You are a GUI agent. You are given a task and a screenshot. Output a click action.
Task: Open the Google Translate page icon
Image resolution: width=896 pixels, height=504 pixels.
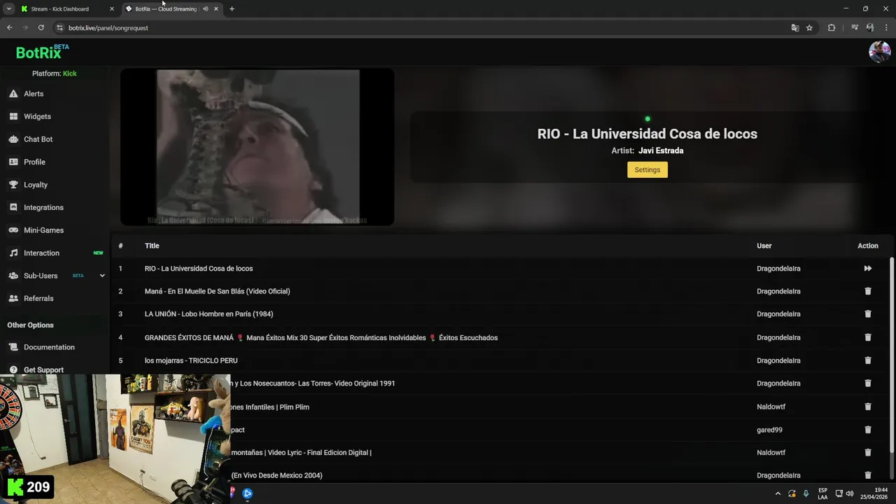[x=794, y=28]
